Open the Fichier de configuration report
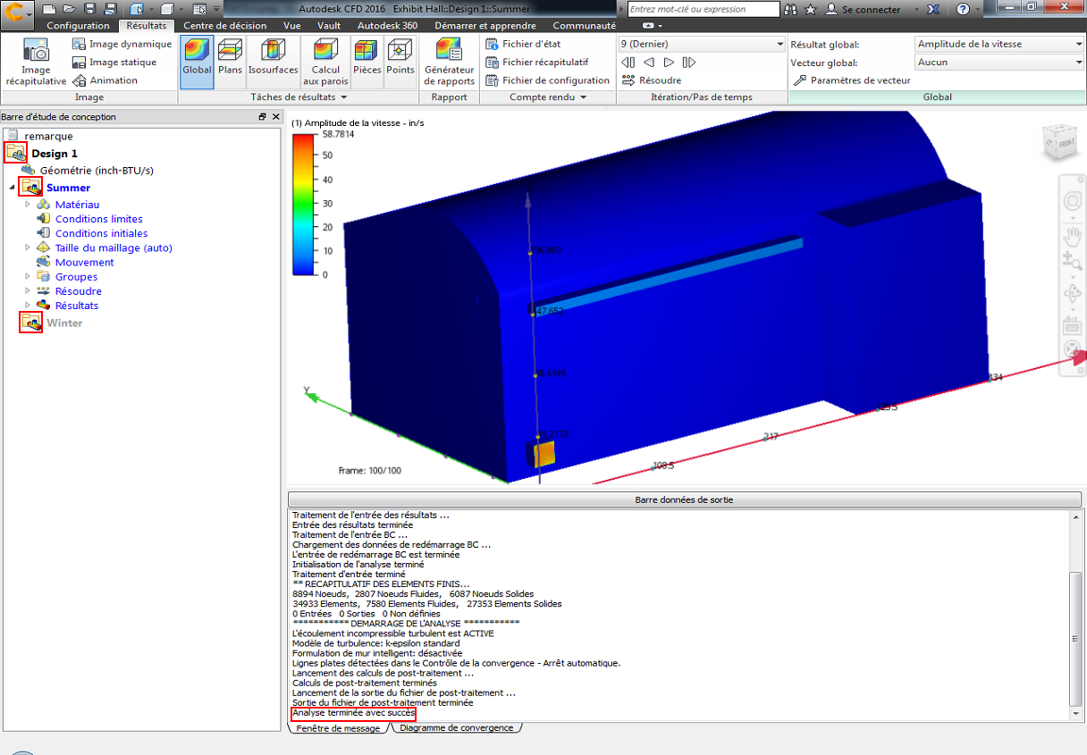The height and width of the screenshot is (755, 1087). (x=547, y=80)
